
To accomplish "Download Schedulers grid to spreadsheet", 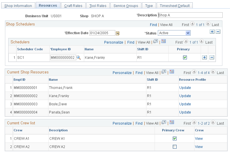I will pos(163,41).
